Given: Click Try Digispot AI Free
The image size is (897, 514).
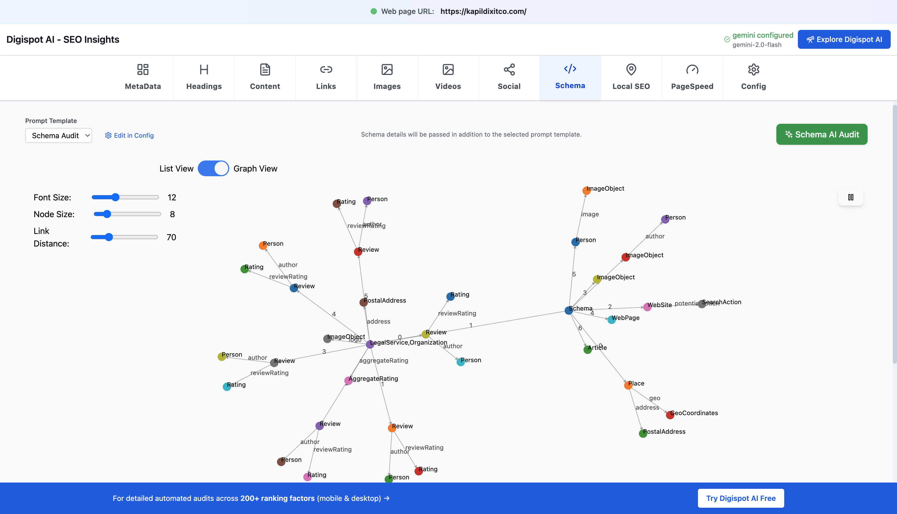Looking at the screenshot, I should 741,498.
